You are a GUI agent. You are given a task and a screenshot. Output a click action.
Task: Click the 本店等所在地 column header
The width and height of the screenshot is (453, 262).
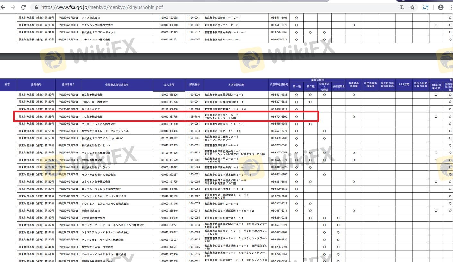236,85
